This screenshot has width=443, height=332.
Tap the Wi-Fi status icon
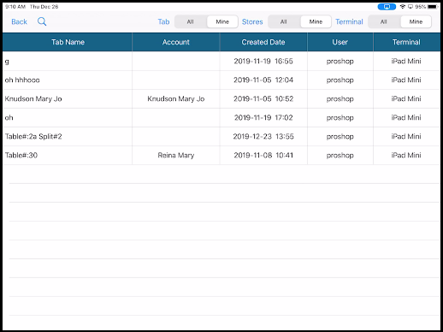click(403, 7)
